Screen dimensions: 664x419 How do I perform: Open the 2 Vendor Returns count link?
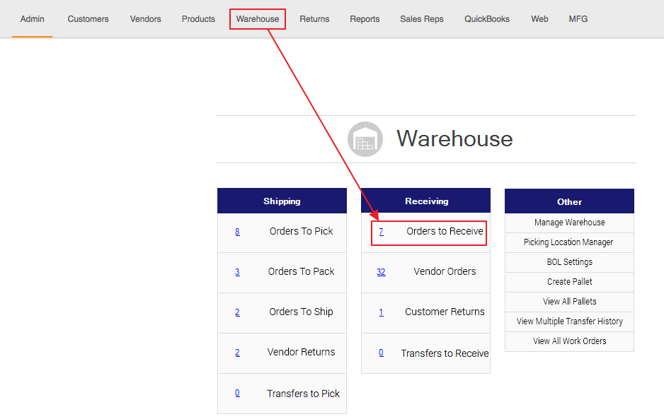237,353
